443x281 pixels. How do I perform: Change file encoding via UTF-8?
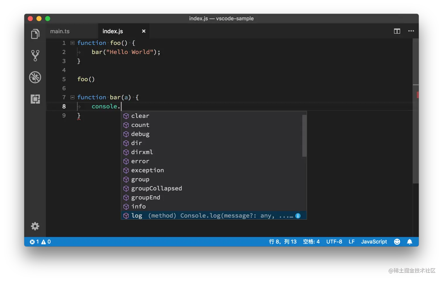334,242
